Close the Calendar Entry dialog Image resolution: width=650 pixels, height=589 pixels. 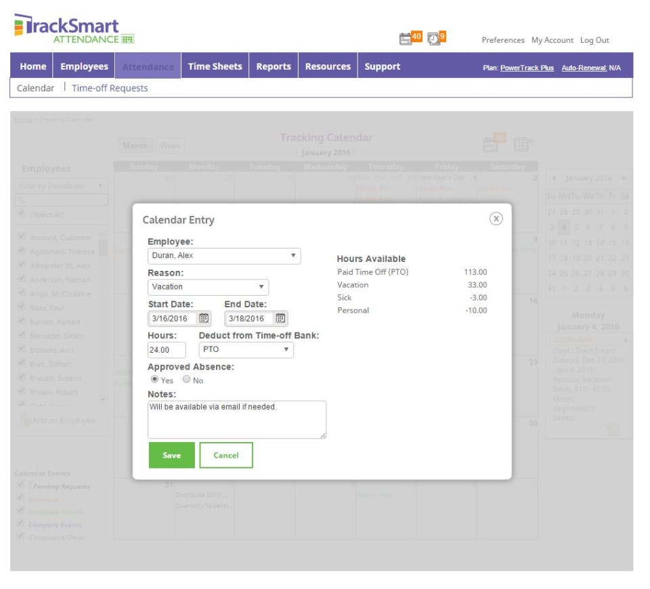pyautogui.click(x=496, y=218)
